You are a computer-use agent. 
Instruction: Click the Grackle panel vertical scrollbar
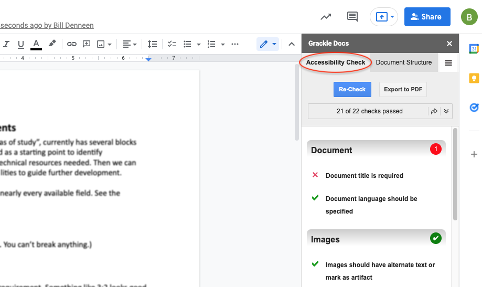(x=455, y=173)
